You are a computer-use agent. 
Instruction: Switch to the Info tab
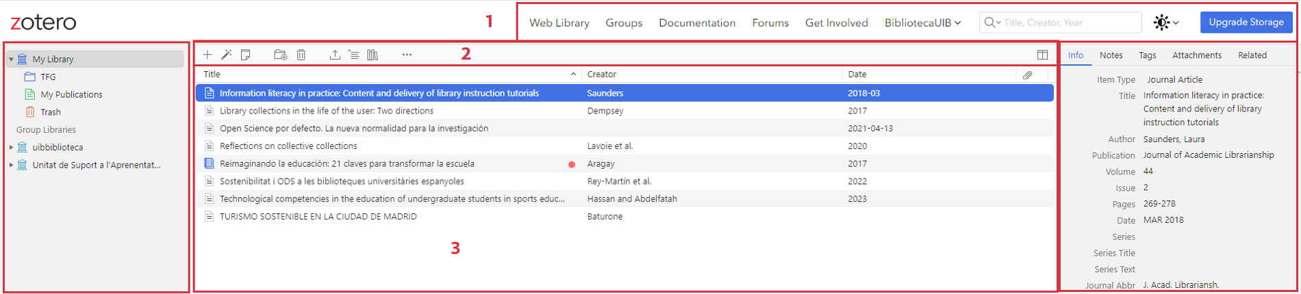tap(1076, 55)
